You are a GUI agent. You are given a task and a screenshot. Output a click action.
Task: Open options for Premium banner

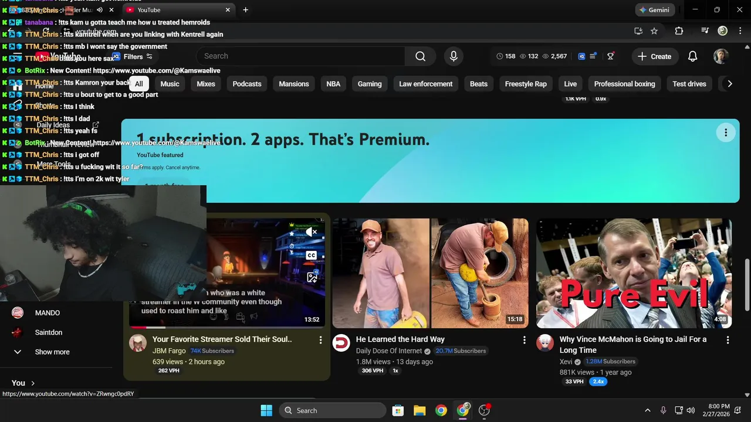click(x=726, y=132)
